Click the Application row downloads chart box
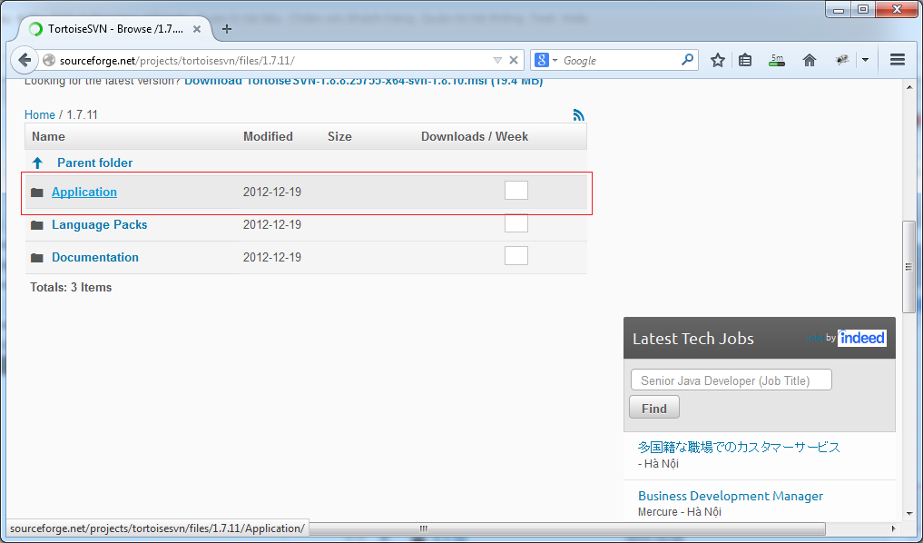The image size is (923, 543). (x=516, y=190)
